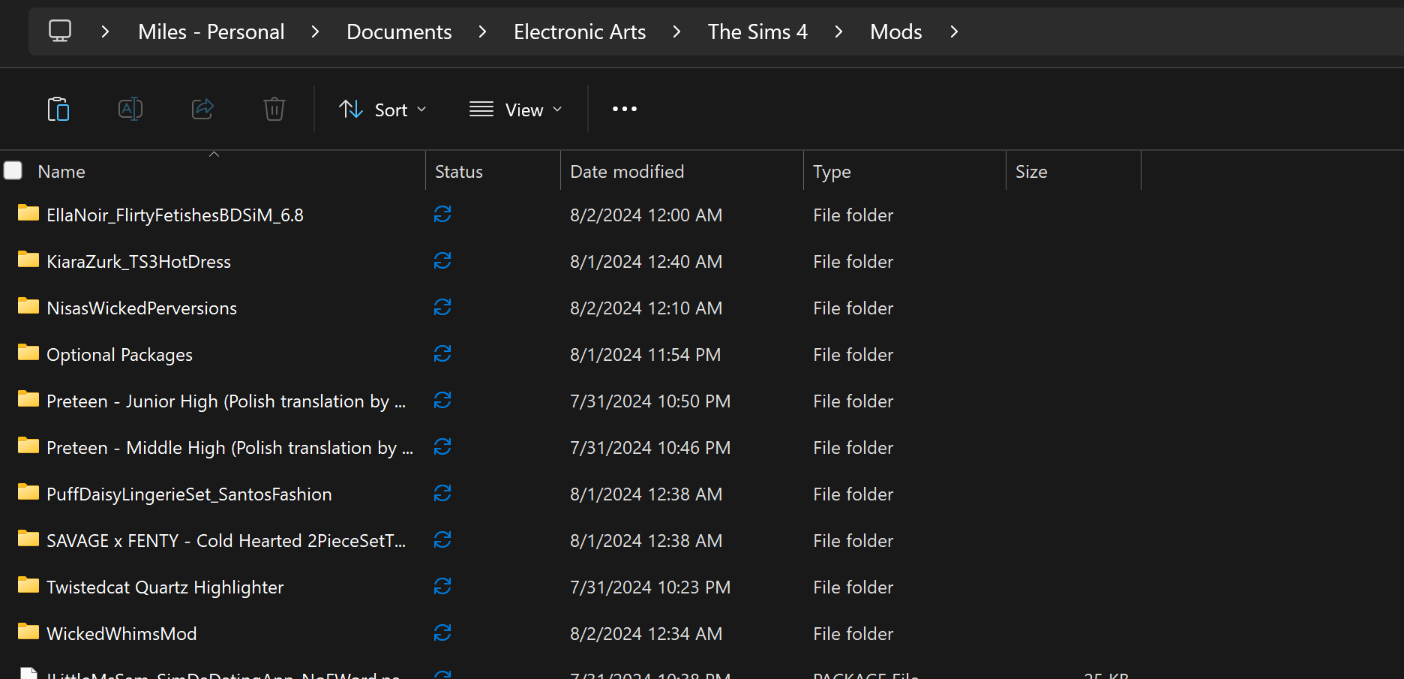Click the date 8/1/2024 11:54 PM

pos(645,355)
